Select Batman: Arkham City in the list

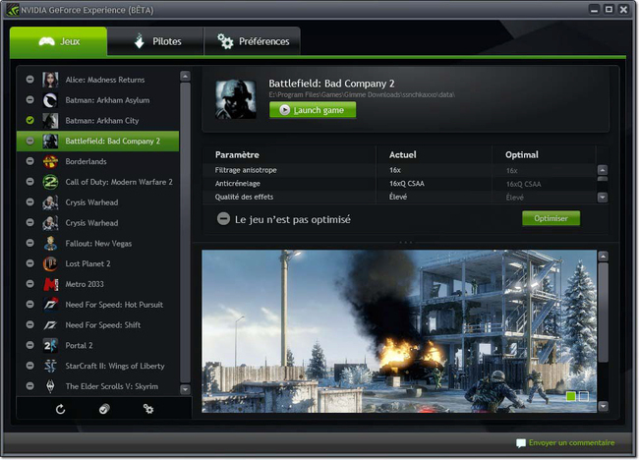[x=97, y=121]
